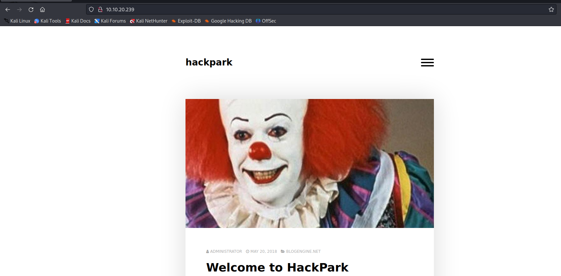Screen dimensions: 561x276
Task: Show site connection security info
Action: 100,10
